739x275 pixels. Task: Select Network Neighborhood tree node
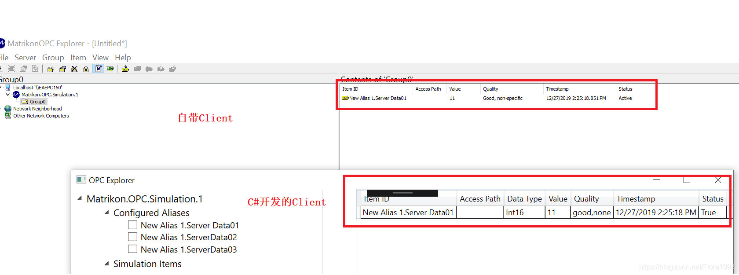click(37, 109)
